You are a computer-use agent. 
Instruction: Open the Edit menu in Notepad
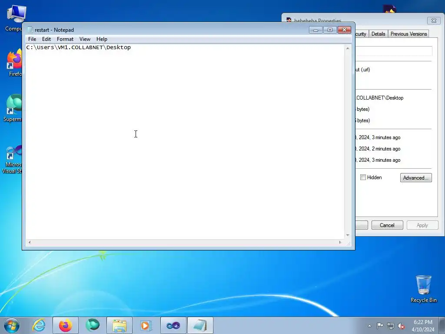click(x=46, y=39)
